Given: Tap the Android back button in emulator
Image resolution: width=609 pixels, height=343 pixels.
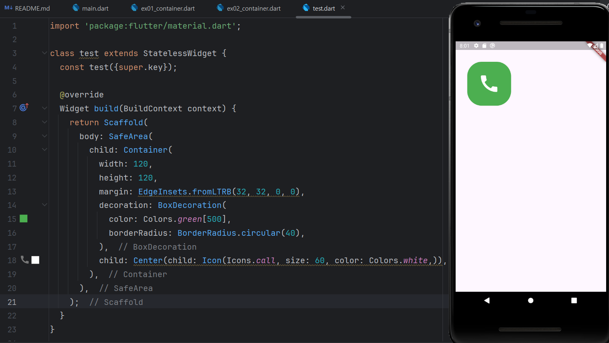Looking at the screenshot, I should (487, 300).
